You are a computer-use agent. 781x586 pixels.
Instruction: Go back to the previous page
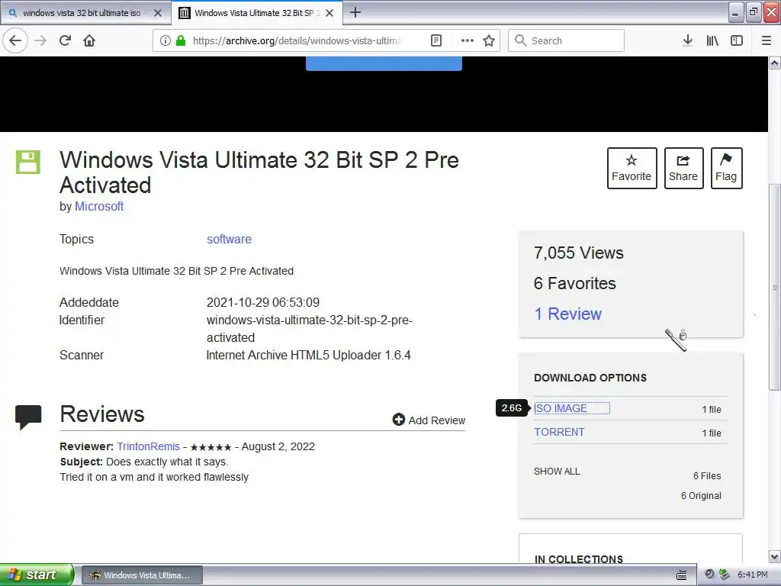pos(15,40)
